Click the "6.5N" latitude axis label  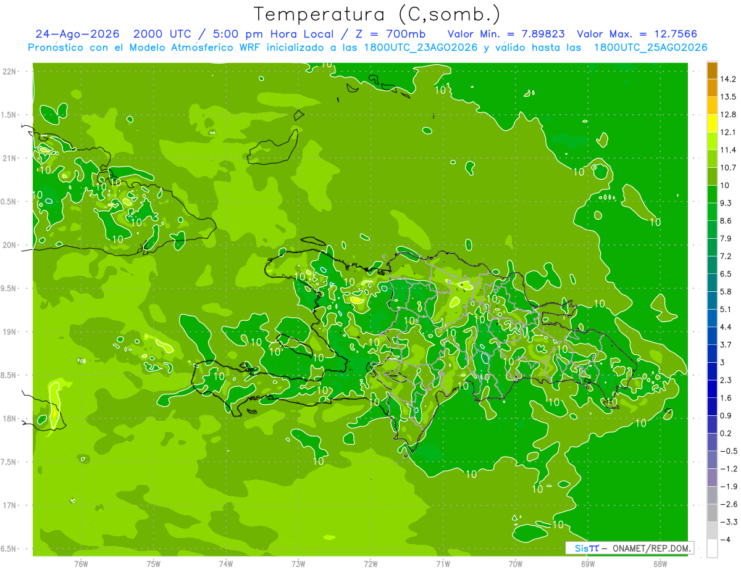(x=9, y=549)
